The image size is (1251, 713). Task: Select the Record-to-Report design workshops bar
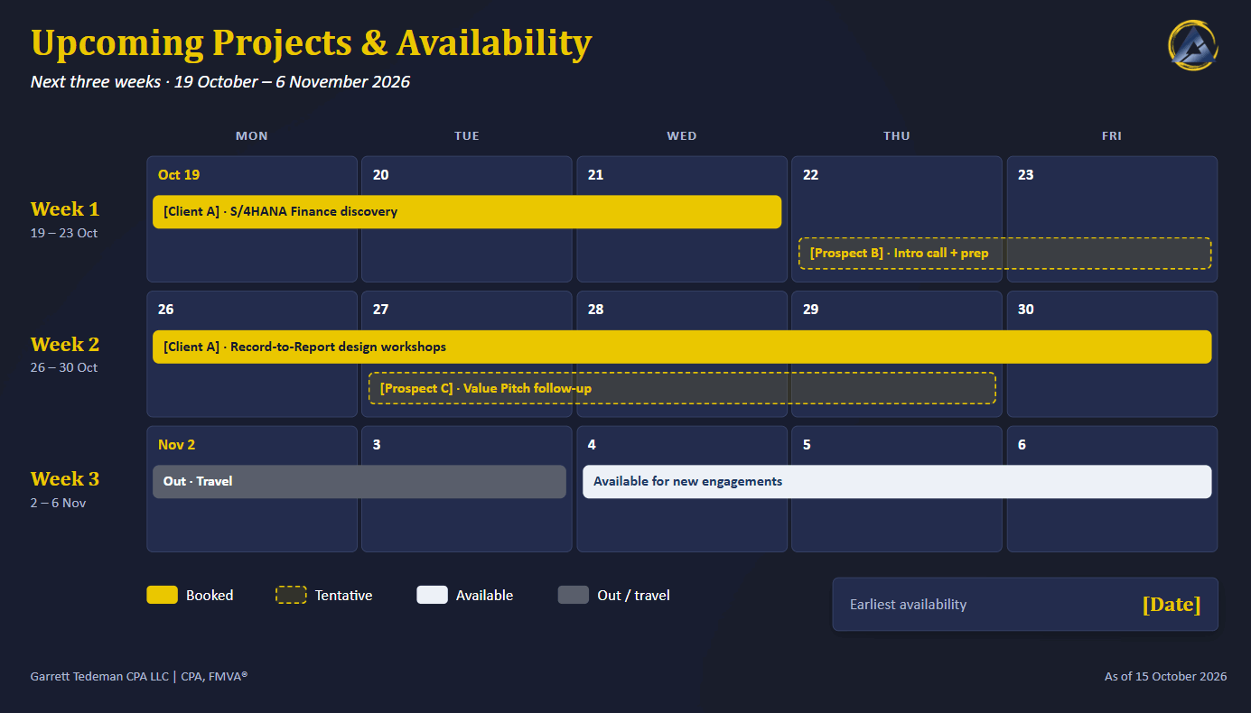(682, 347)
